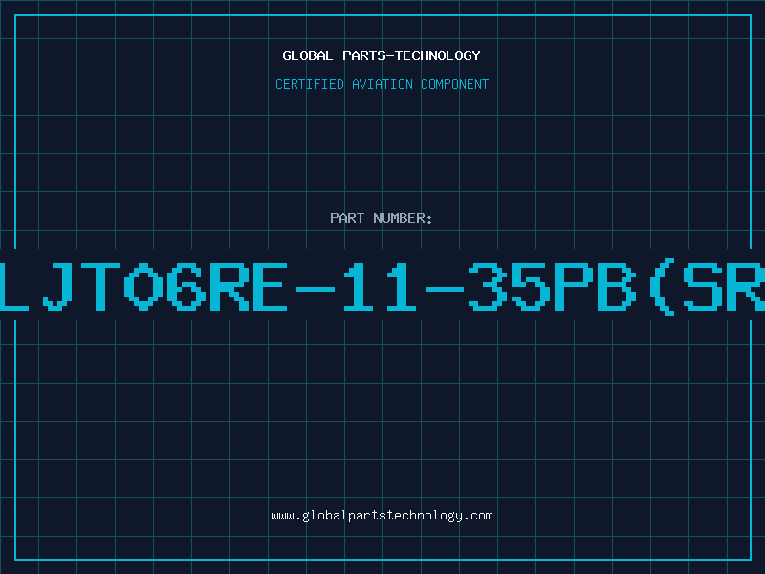Click the word PART in the label
This screenshot has width=765, height=574.
tap(347, 218)
